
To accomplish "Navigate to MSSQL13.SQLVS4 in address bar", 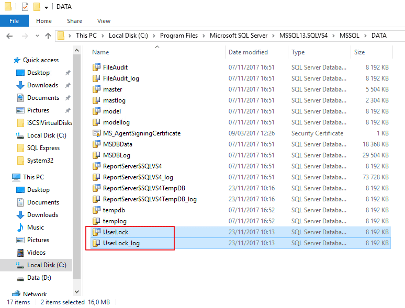I will (x=303, y=36).
